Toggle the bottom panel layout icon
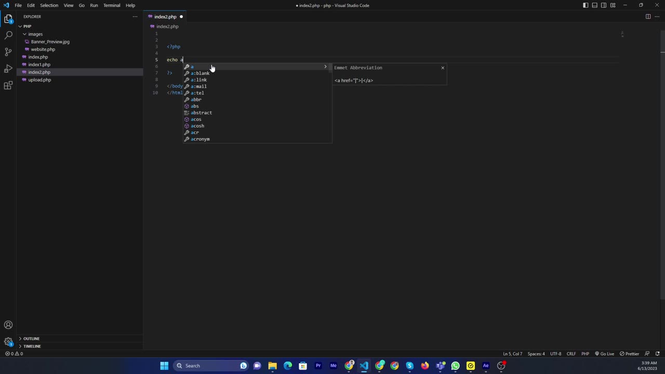Viewport: 665px width, 374px height. pyautogui.click(x=594, y=5)
